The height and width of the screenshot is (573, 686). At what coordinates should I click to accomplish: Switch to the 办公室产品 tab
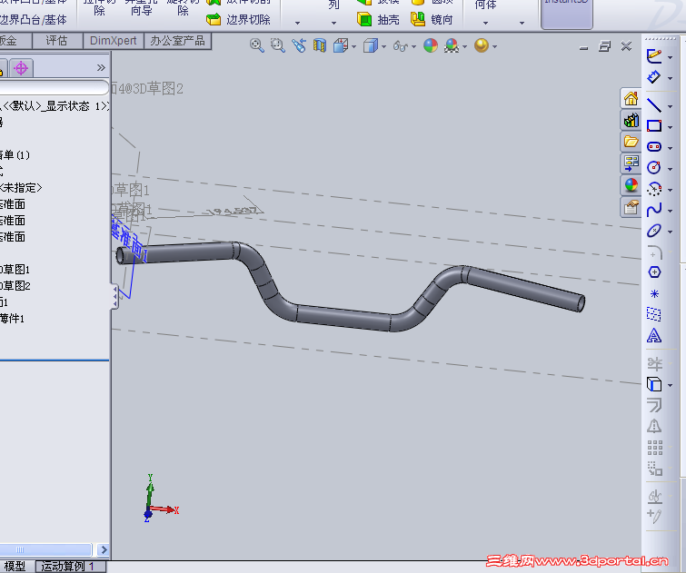[x=177, y=41]
